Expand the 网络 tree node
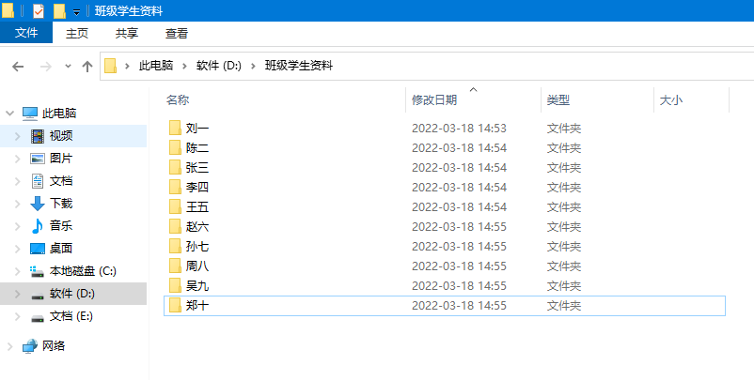The image size is (754, 380). [9, 346]
